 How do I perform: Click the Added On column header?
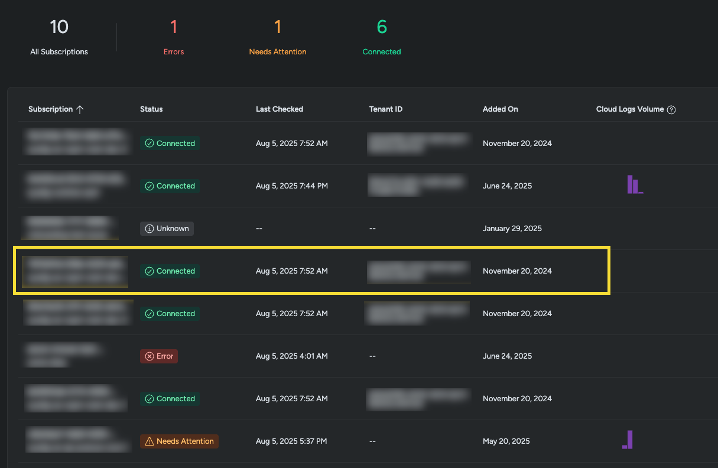pos(501,109)
